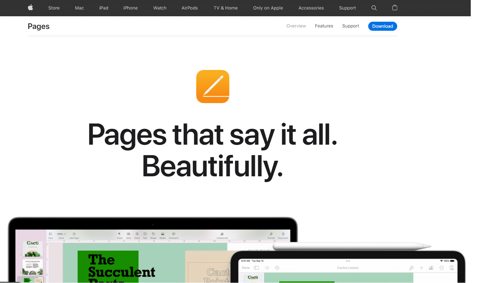Click the sidebar toggle icon on iPad
The height and width of the screenshot is (283, 478).
click(256, 268)
